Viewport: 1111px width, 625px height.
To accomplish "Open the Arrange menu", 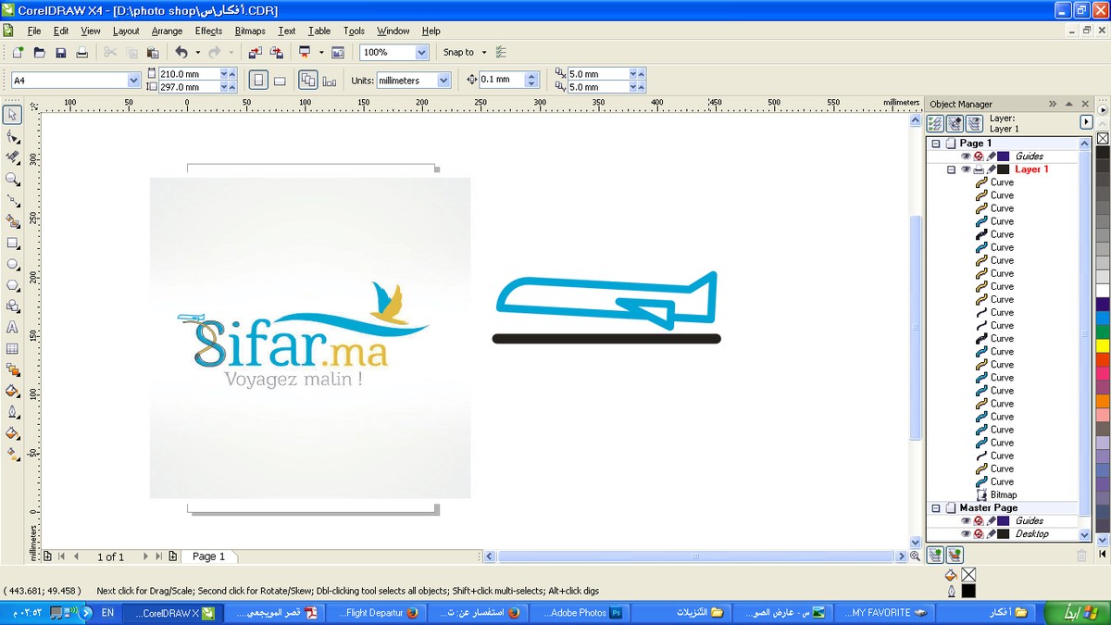I will 168,31.
